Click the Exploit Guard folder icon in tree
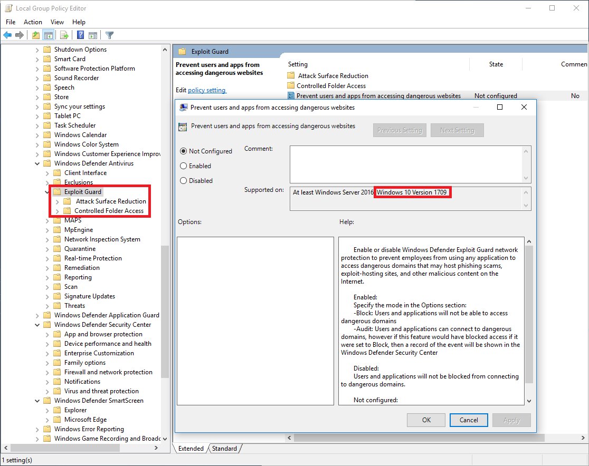This screenshot has height=466, width=589. pos(57,192)
